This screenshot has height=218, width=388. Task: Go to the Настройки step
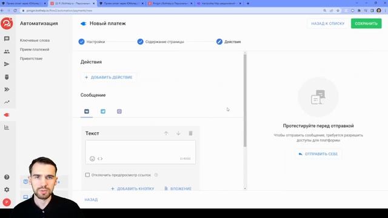tap(92, 42)
